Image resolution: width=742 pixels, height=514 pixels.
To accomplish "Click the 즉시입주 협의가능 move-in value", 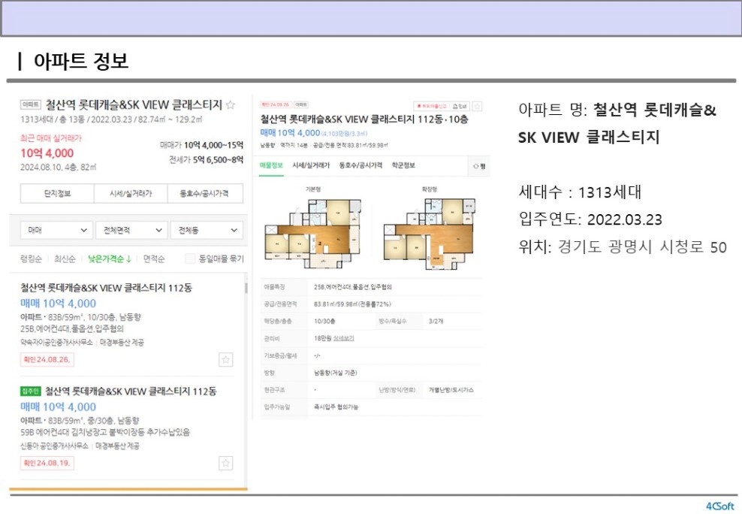I will tap(336, 407).
